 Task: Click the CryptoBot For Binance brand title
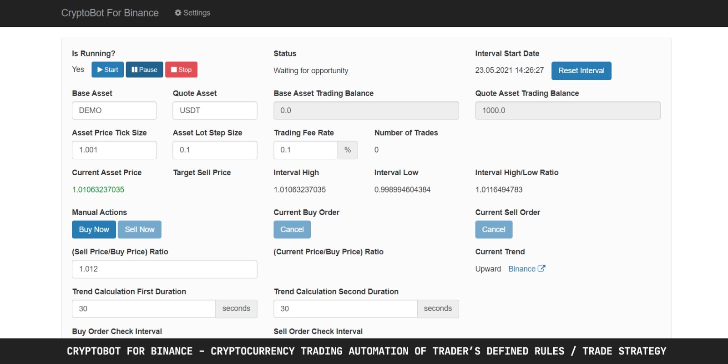pos(110,13)
